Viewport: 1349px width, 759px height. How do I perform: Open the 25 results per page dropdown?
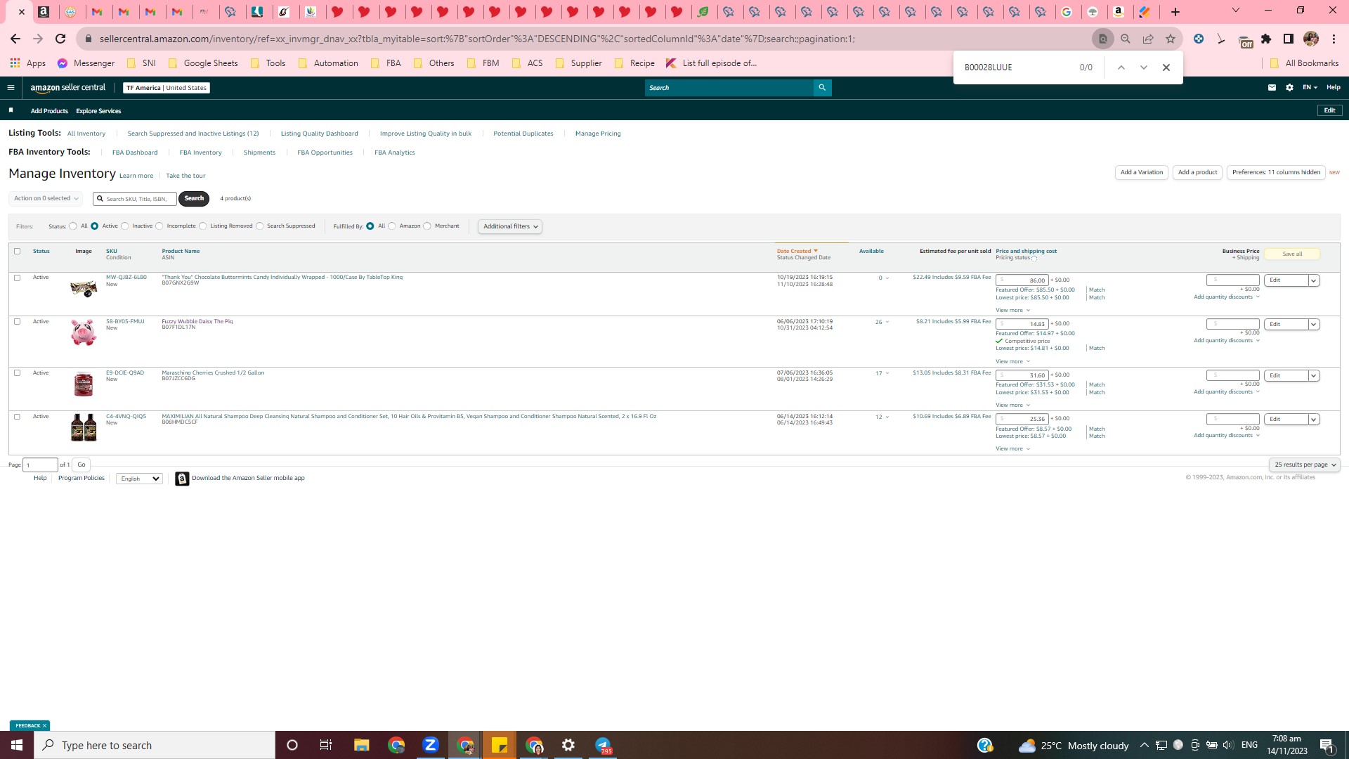click(x=1305, y=465)
